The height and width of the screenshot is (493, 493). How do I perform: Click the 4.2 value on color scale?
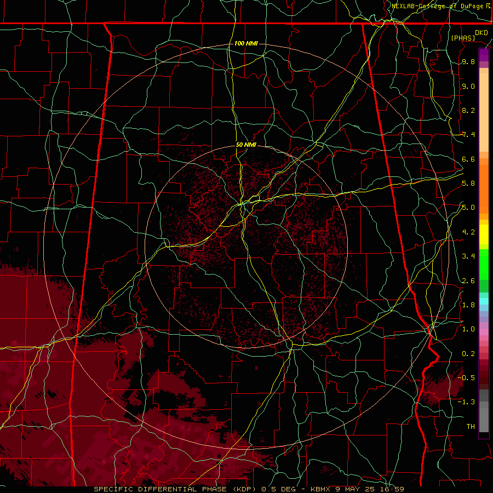pos(468,232)
